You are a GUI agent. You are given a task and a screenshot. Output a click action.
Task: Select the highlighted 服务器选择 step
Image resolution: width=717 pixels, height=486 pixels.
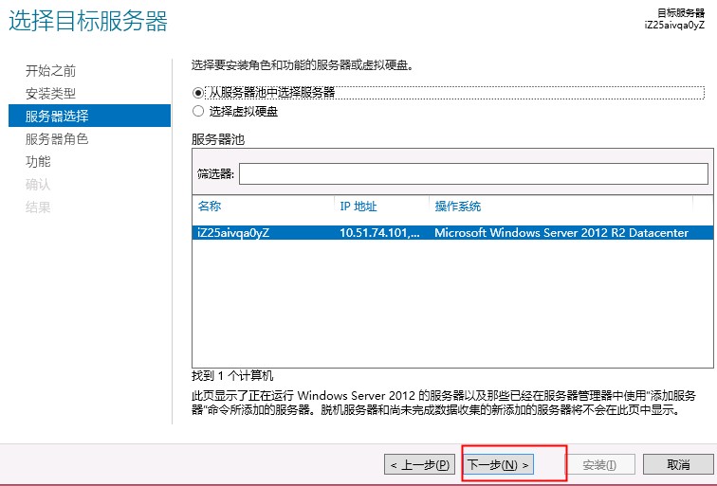click(57, 117)
